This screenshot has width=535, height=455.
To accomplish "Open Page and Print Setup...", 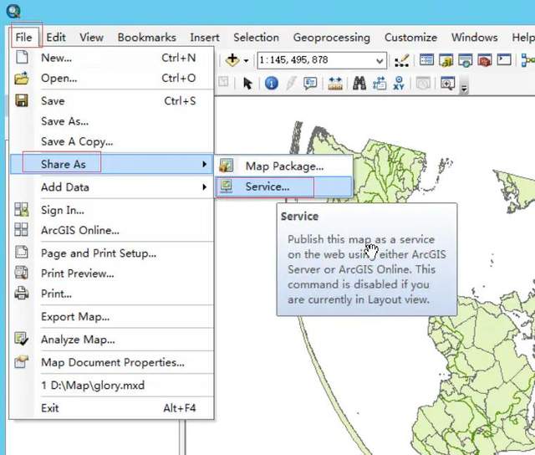I will 111,253.
